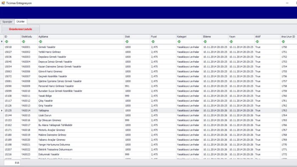Viewport: 297px width, 167px height.
Task: Click the filter icon under Açıklama column
Action: pos(40,42)
